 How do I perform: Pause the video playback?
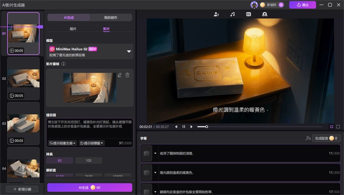tap(184, 127)
